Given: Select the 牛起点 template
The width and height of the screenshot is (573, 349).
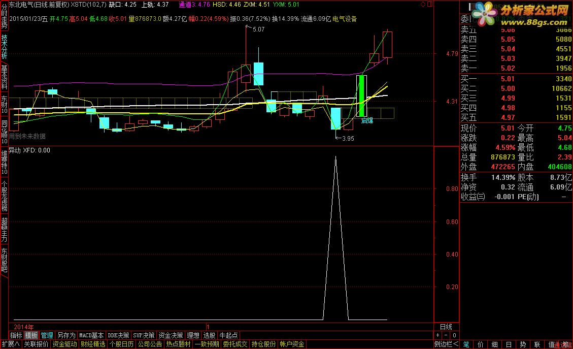Looking at the screenshot, I should pyautogui.click(x=228, y=335).
